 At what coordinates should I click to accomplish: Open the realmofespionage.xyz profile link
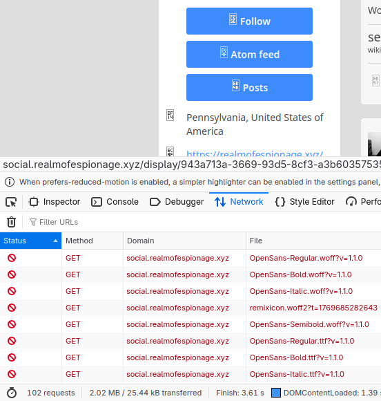tap(255, 153)
